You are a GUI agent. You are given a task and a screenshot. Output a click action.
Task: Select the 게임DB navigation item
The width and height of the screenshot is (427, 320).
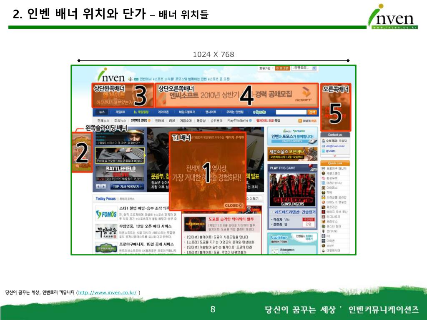click(120, 112)
